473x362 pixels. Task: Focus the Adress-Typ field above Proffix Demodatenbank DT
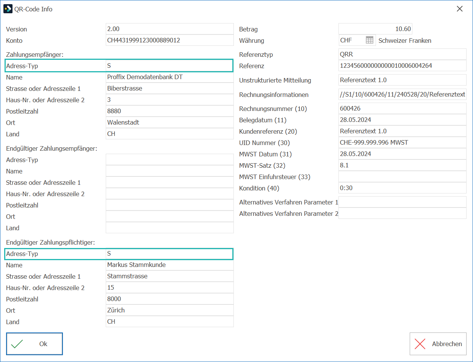[x=169, y=66]
